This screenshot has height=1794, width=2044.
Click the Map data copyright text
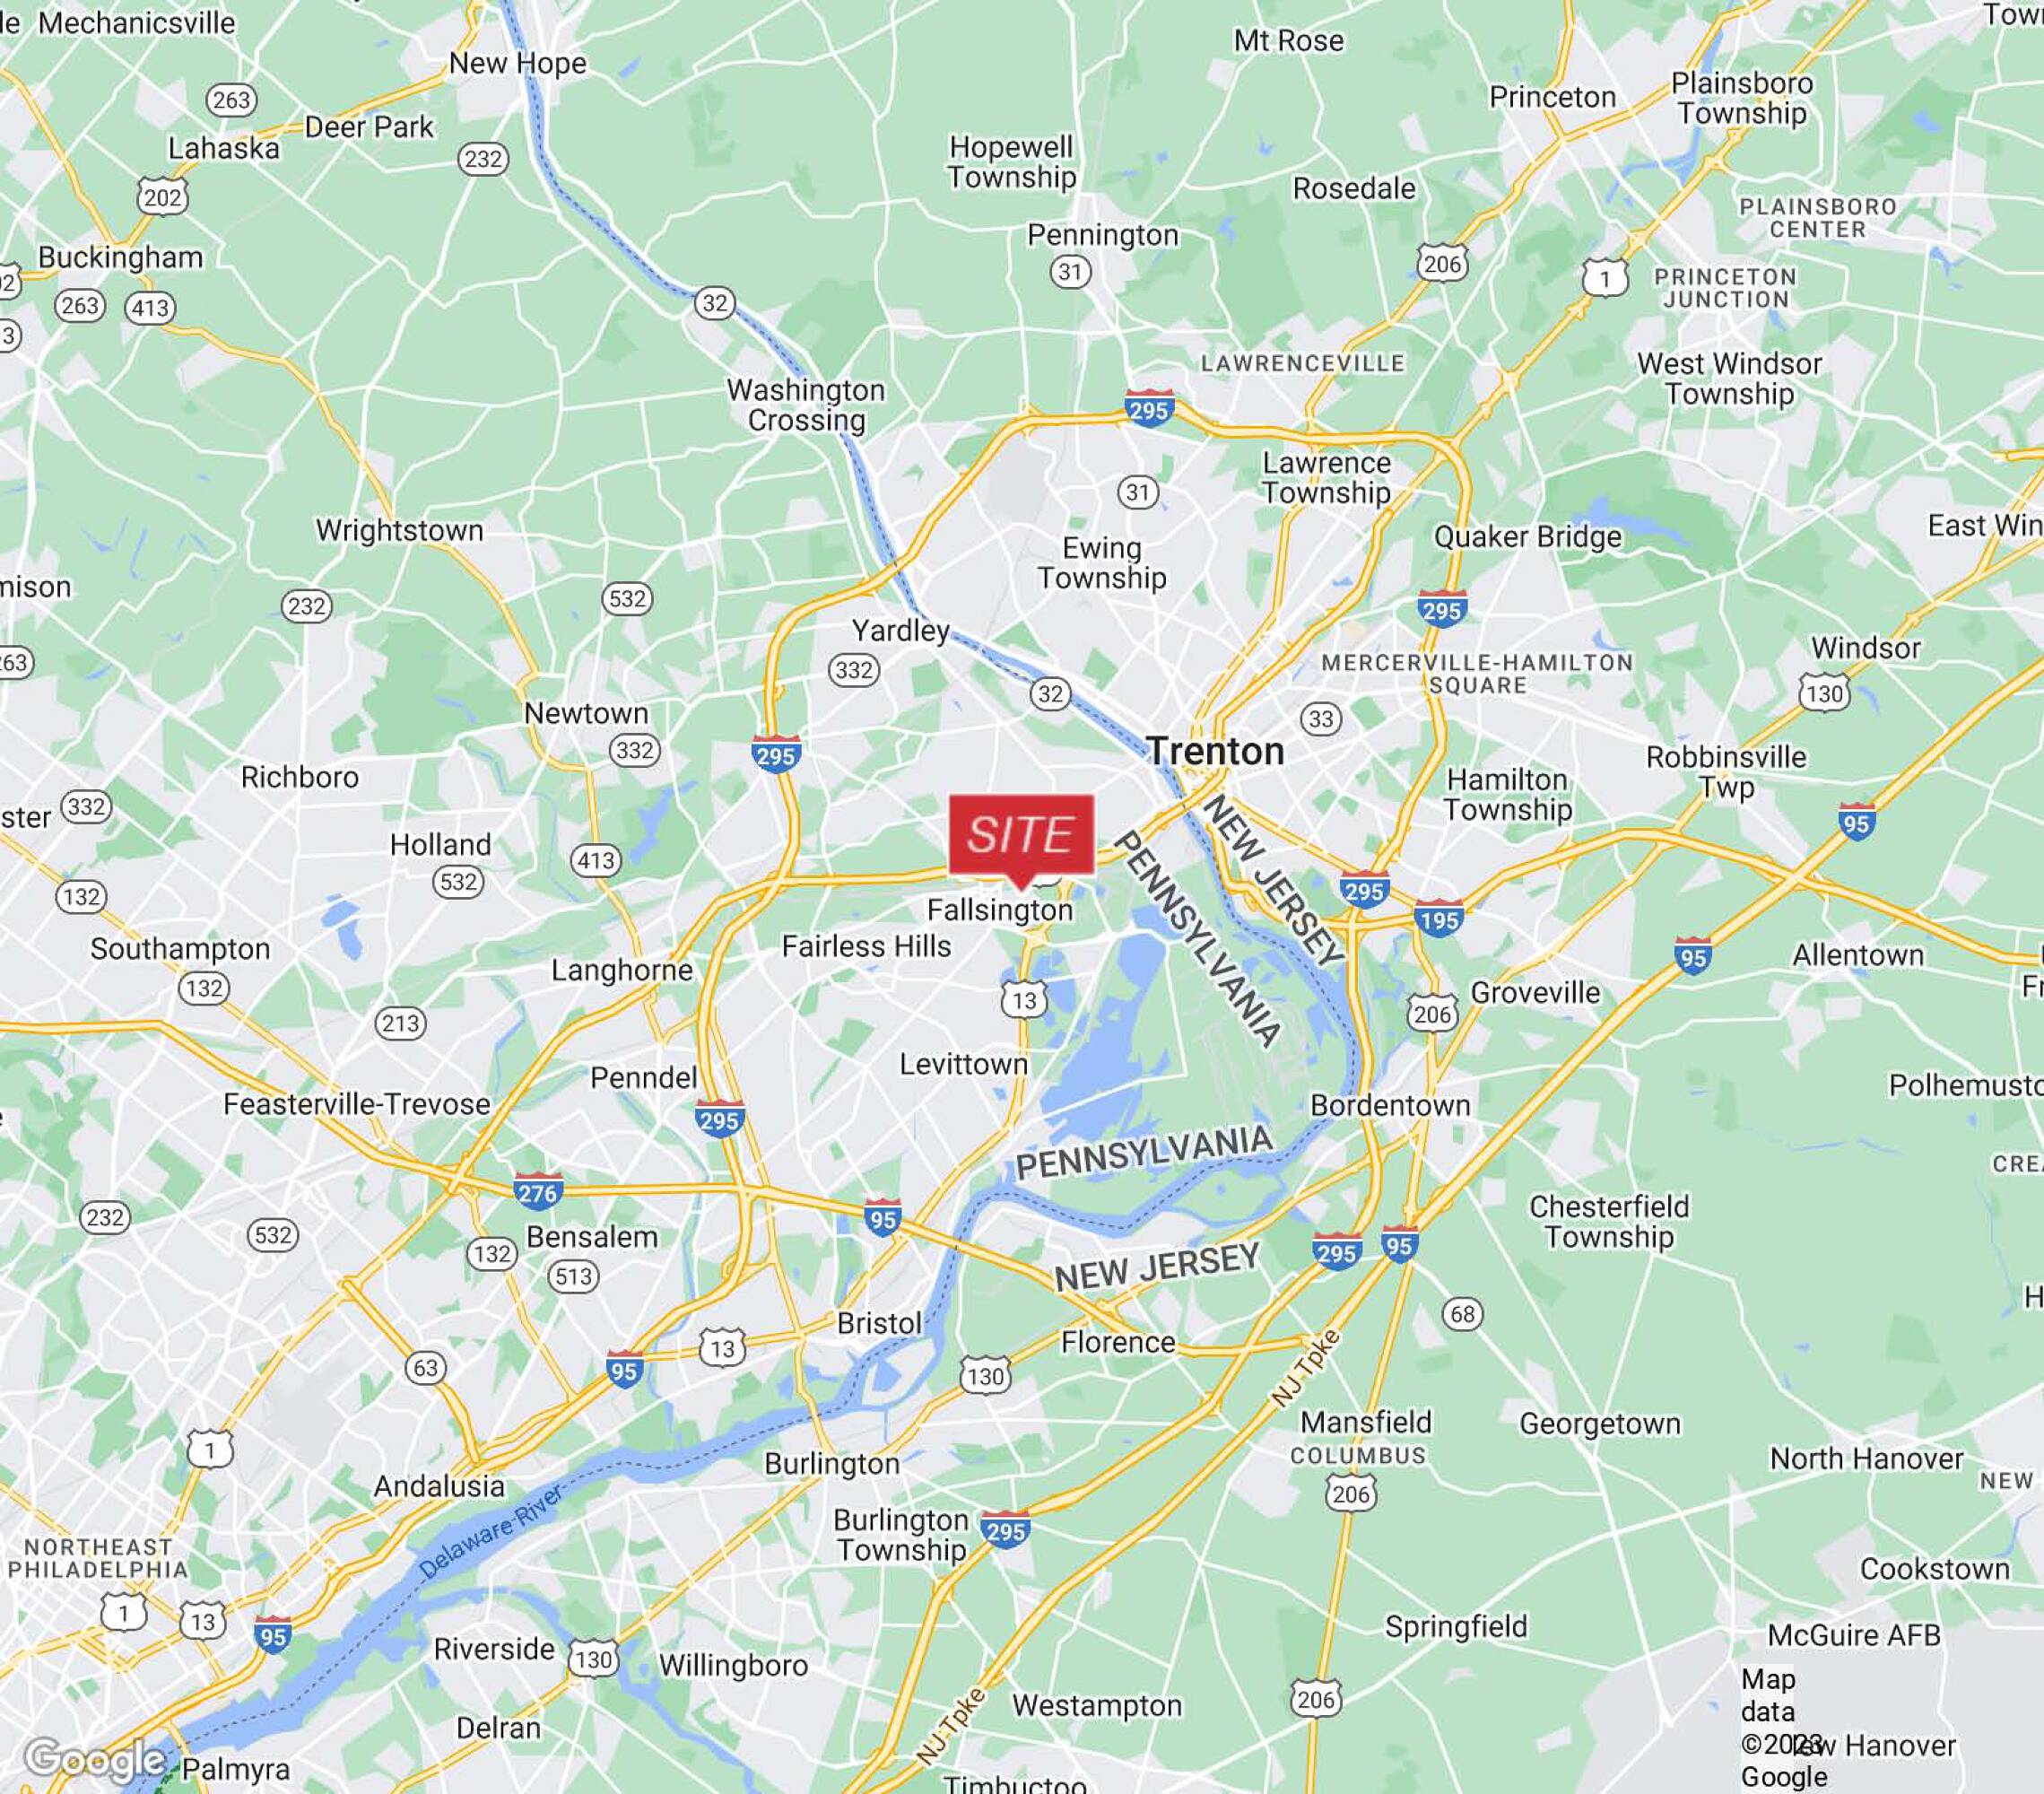click(x=1783, y=1727)
